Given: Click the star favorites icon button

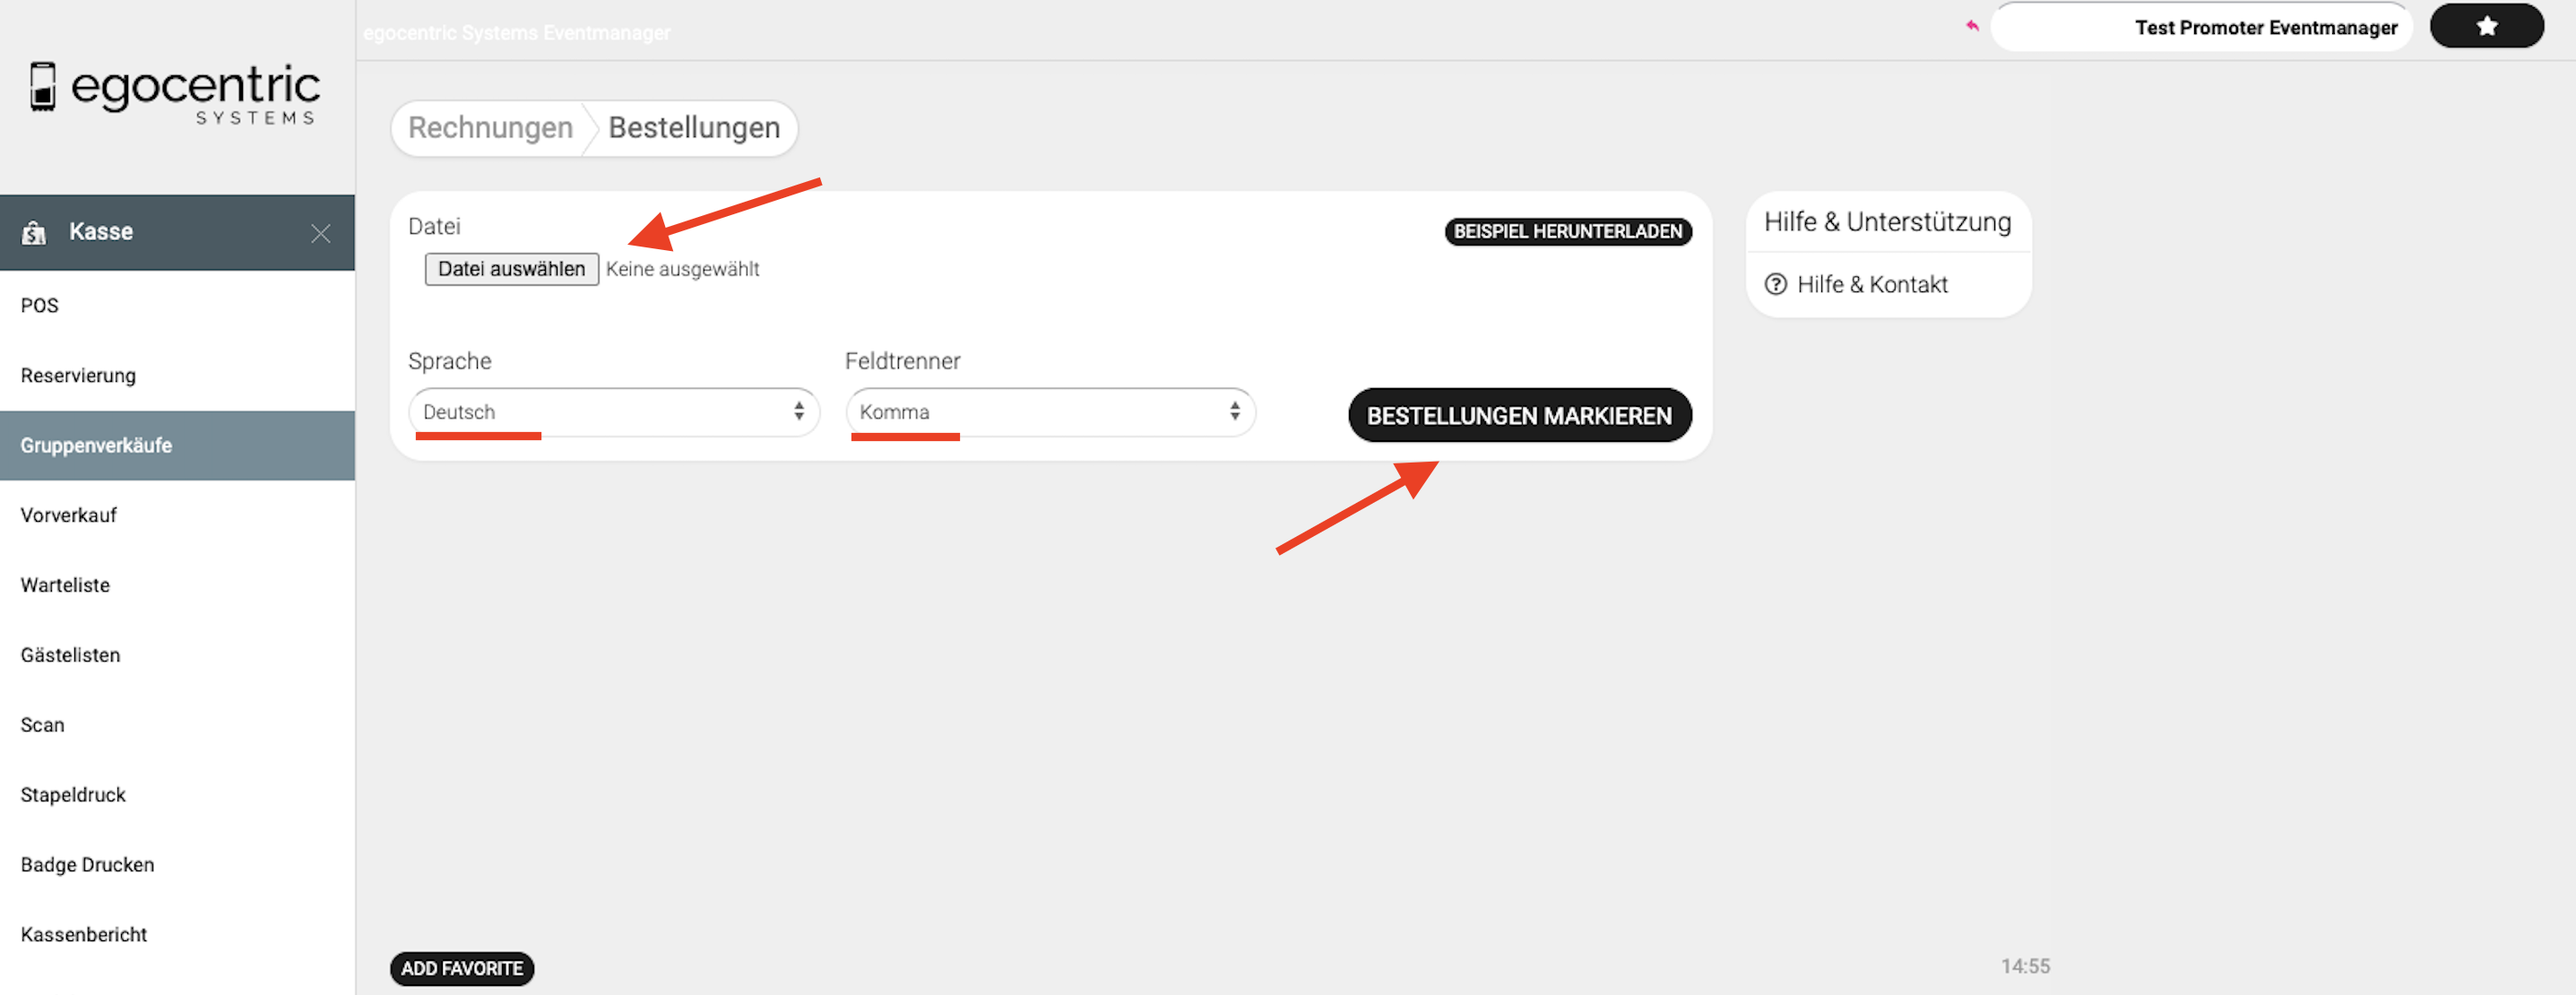Looking at the screenshot, I should (x=2486, y=27).
